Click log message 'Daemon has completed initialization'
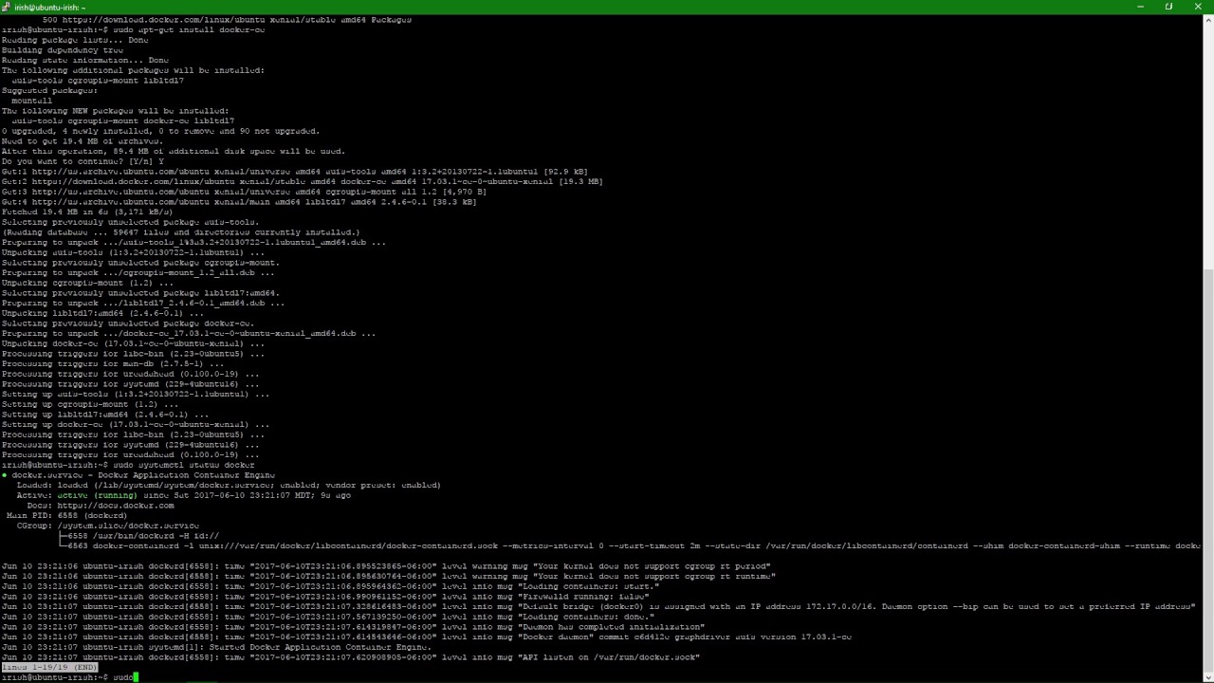This screenshot has height=683, width=1214. [x=610, y=627]
